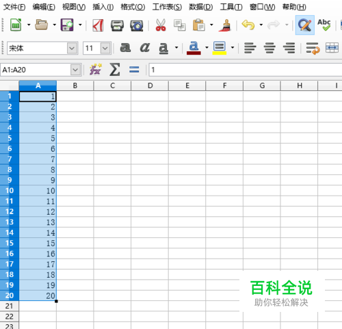Image resolution: width=342 pixels, height=329 pixels.
Task: Apply the dark red font color
Action: click(194, 48)
